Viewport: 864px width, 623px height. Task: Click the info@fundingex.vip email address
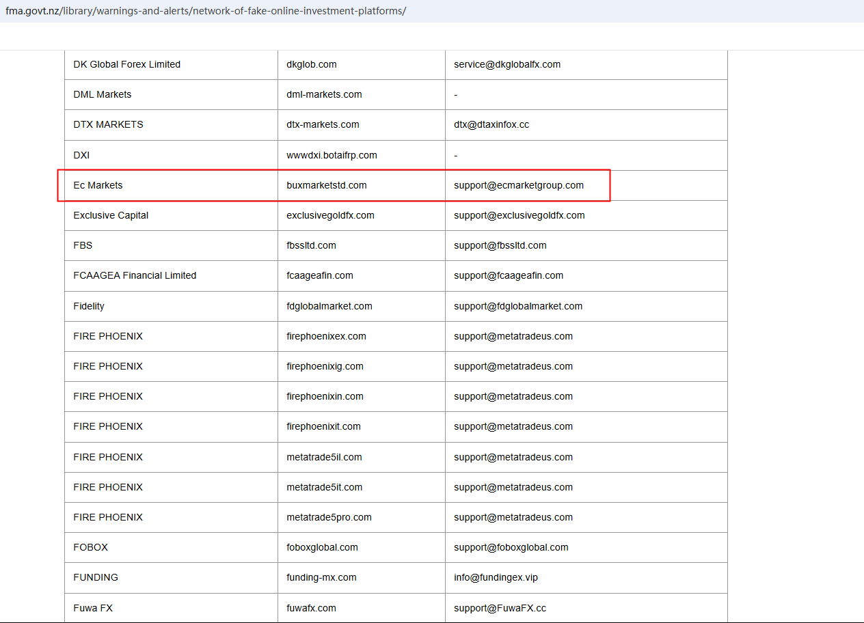496,577
